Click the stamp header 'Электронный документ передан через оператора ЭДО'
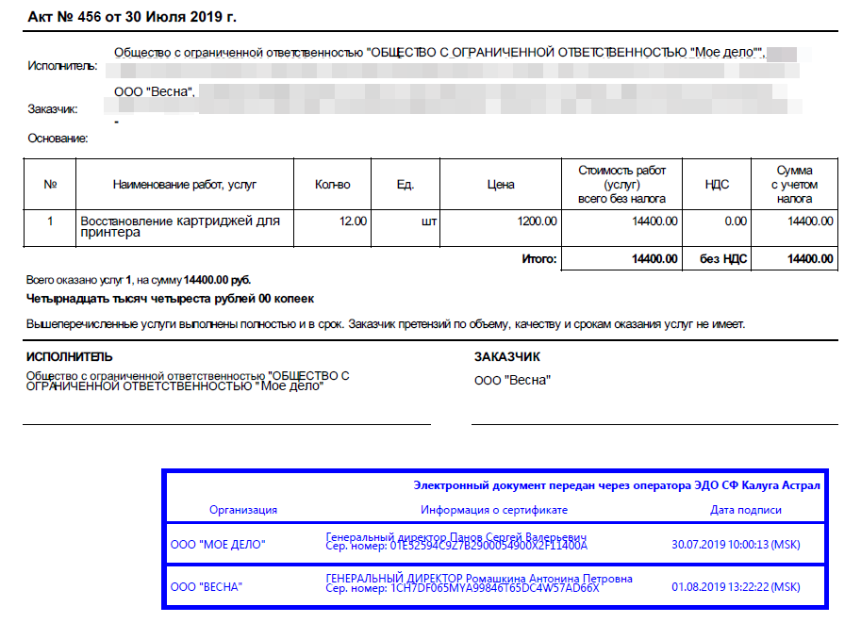The width and height of the screenshot is (861, 639). coord(617,485)
